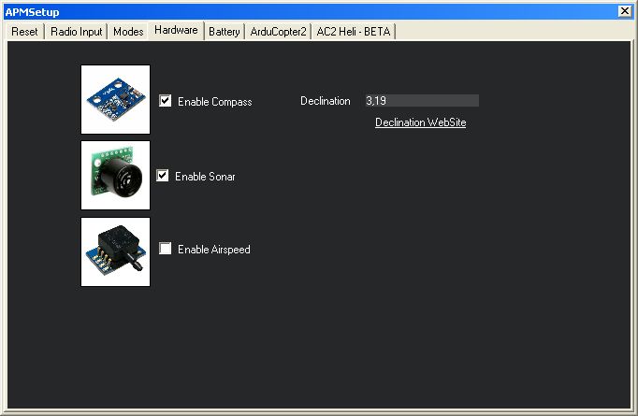Click the APMSetup window title
The width and height of the screenshot is (638, 416).
pyautogui.click(x=32, y=12)
